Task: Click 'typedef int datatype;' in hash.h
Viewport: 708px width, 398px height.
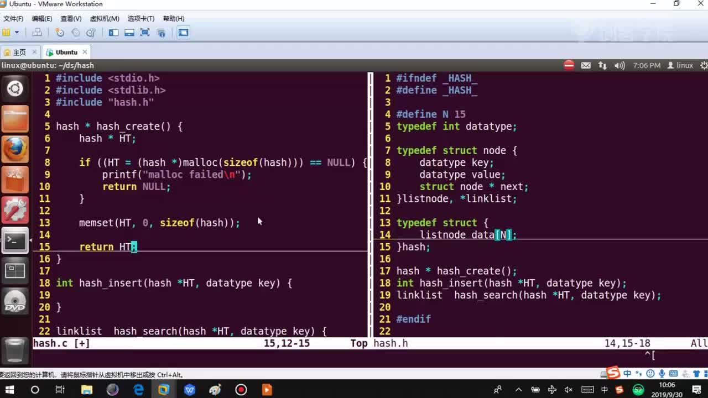Action: [456, 127]
